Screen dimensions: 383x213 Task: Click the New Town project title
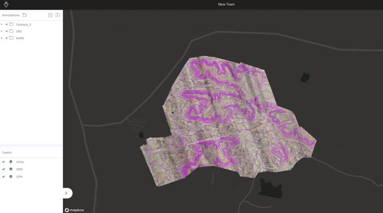(x=226, y=4)
